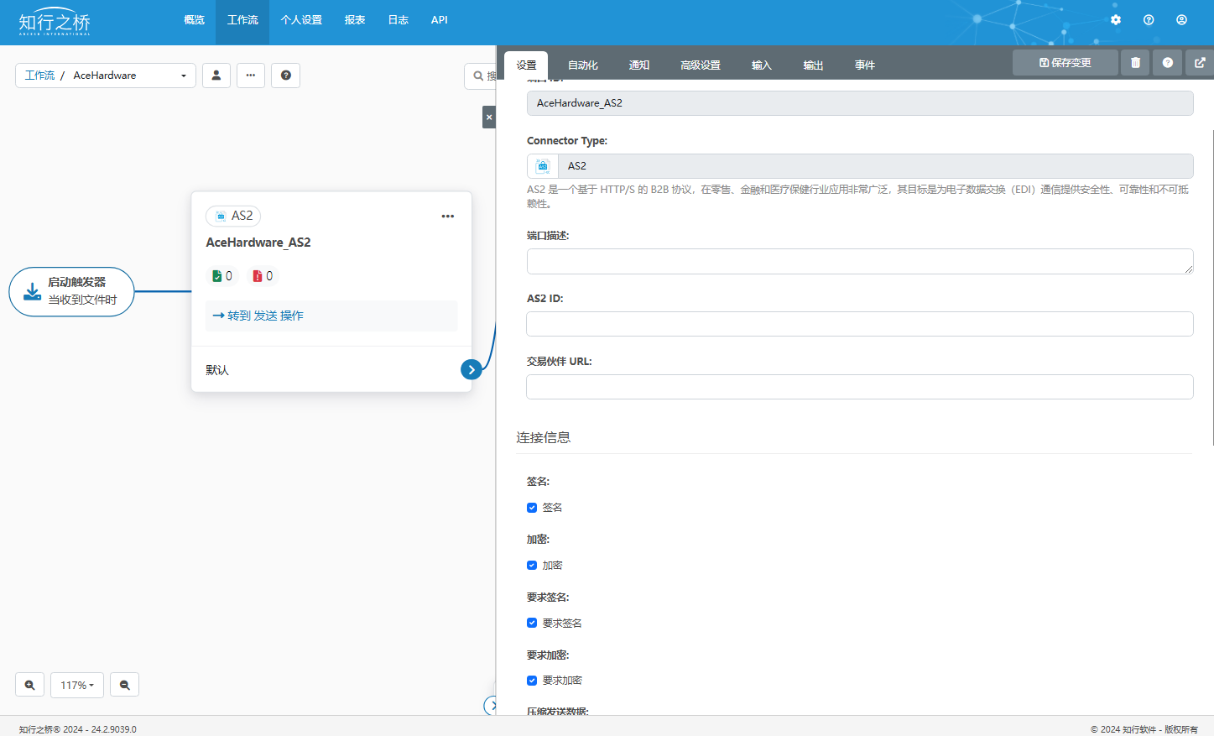The height and width of the screenshot is (736, 1214).
Task: Click the AS2 connector type icon
Action: (x=543, y=166)
